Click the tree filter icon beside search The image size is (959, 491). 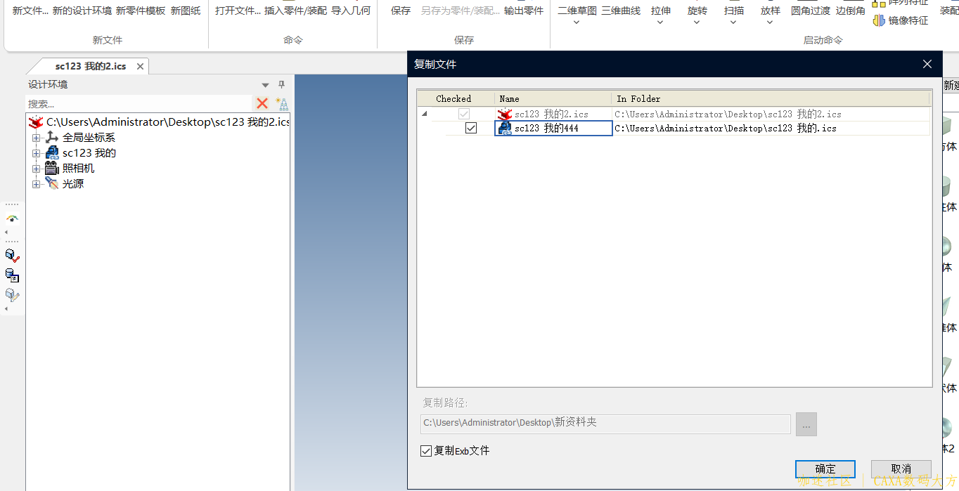(x=282, y=104)
